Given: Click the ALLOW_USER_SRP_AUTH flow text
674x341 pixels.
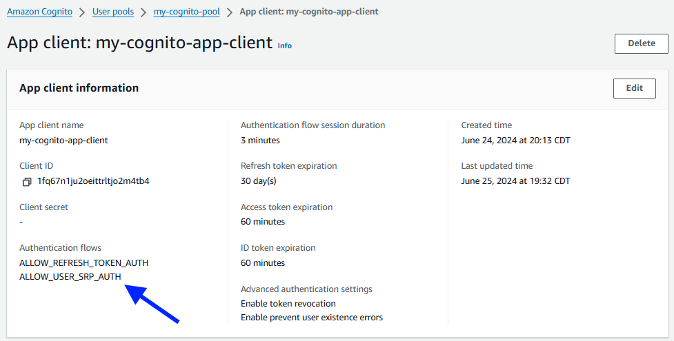Looking at the screenshot, I should click(x=70, y=276).
